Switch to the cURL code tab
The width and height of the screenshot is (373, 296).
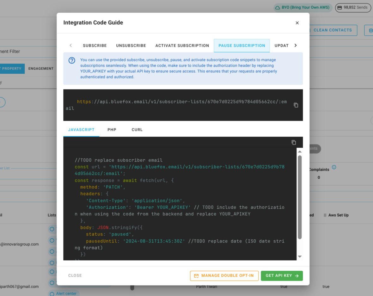137,130
